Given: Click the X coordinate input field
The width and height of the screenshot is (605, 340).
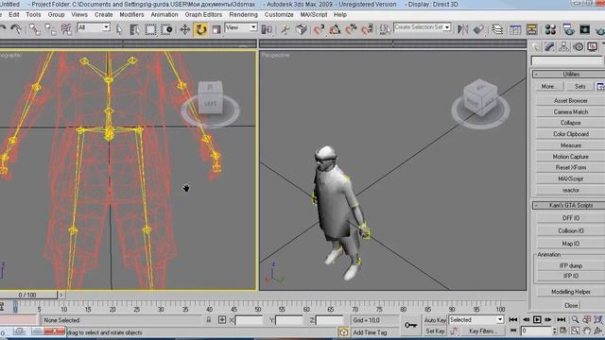Looking at the screenshot, I should click(x=249, y=320).
